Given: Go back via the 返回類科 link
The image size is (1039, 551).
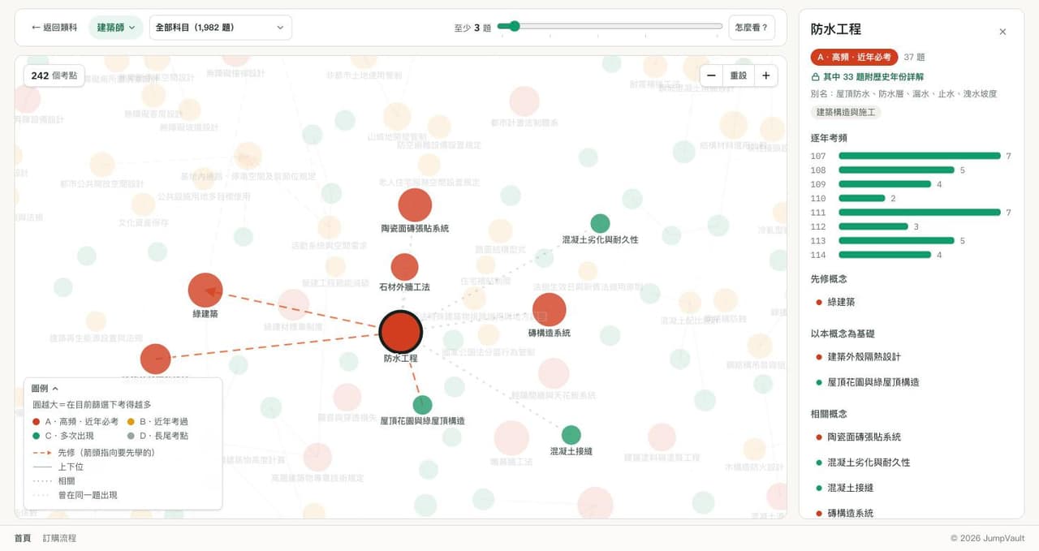Looking at the screenshot, I should (x=54, y=28).
